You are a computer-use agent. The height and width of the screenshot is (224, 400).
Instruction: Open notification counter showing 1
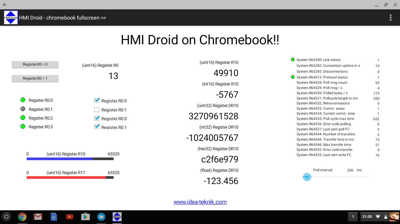pyautogui.click(x=353, y=217)
